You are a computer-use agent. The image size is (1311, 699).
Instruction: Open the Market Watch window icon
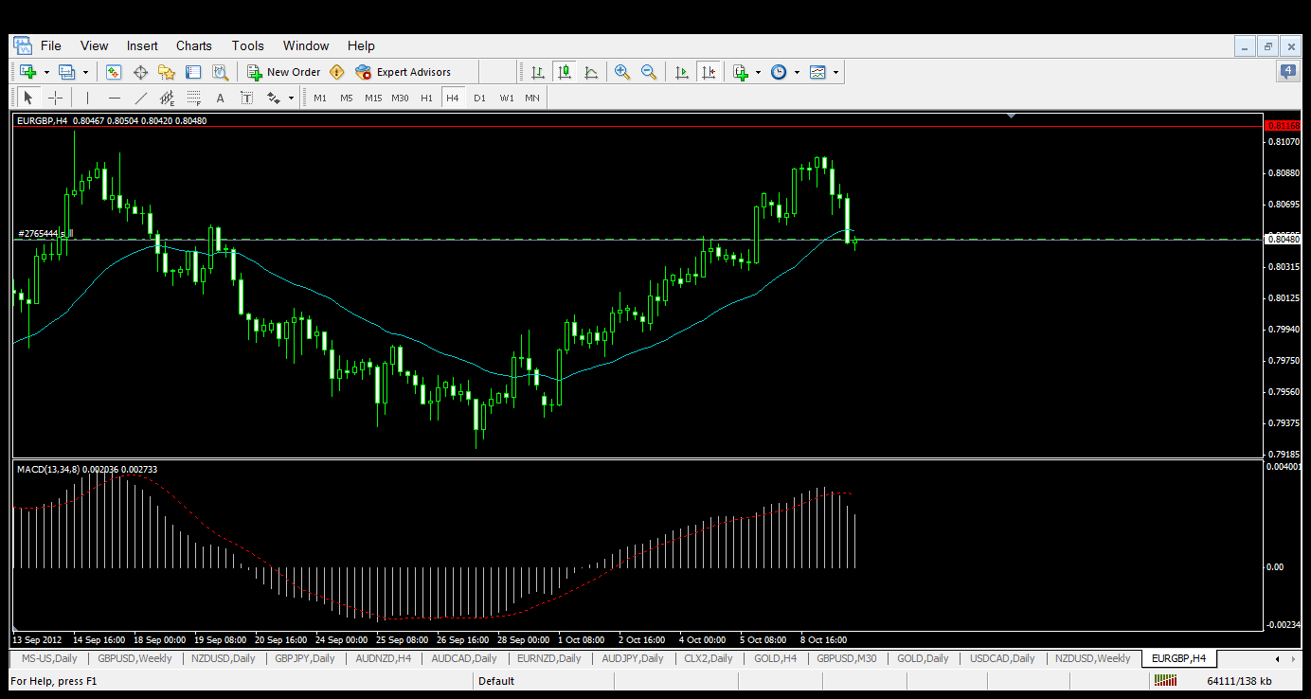coord(114,72)
